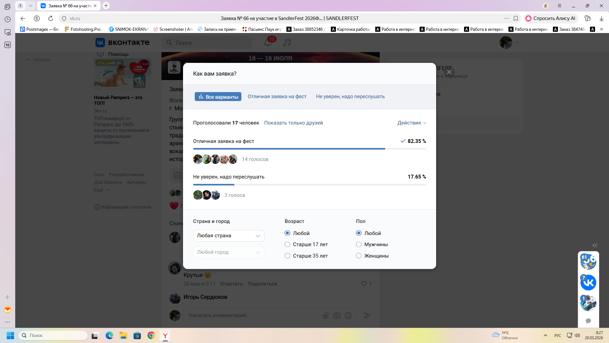Open Microsoft Edge from taskbar
This screenshot has height=343, width=609.
[109, 335]
